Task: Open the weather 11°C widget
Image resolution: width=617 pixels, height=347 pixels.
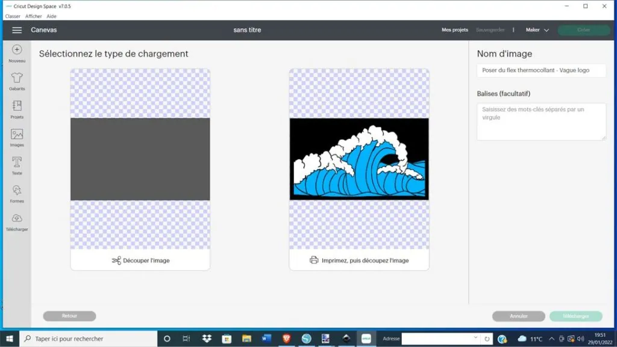Action: pyautogui.click(x=530, y=339)
